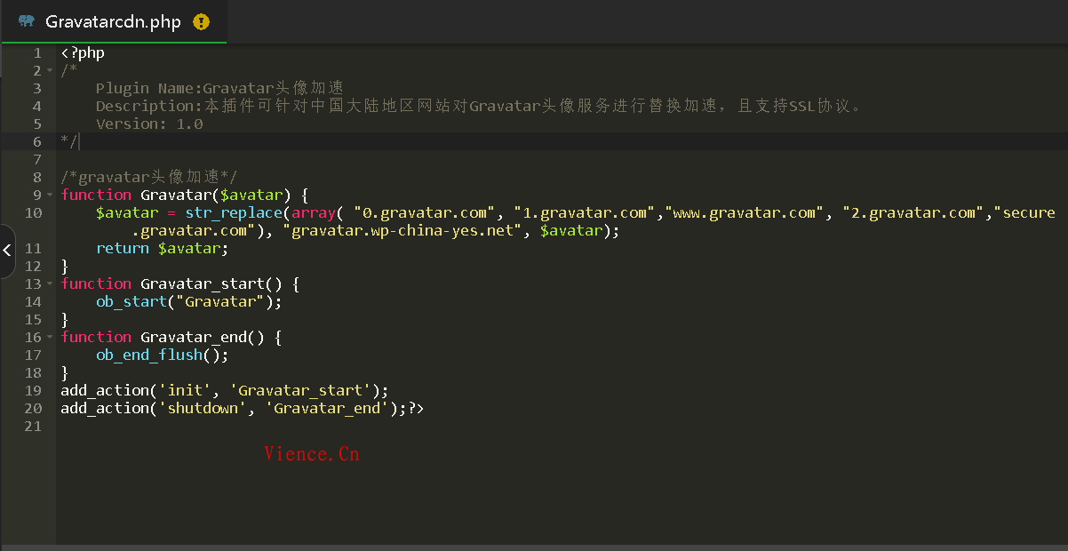Expand the left side panel chevron
Viewport: 1068px width, 551px height.
tap(7, 251)
